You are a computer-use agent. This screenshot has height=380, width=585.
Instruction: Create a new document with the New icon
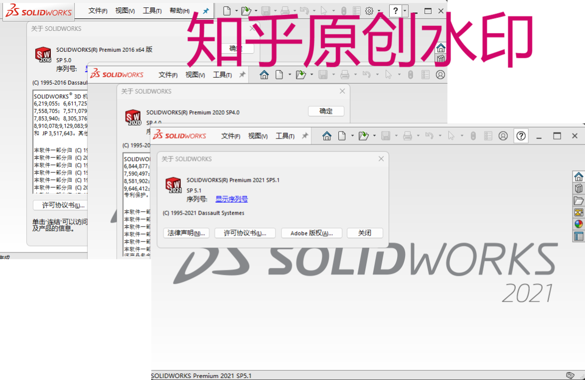[342, 135]
